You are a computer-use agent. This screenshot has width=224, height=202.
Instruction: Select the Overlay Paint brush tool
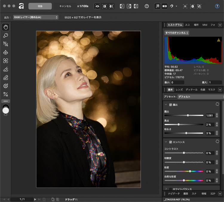(x=6, y=69)
